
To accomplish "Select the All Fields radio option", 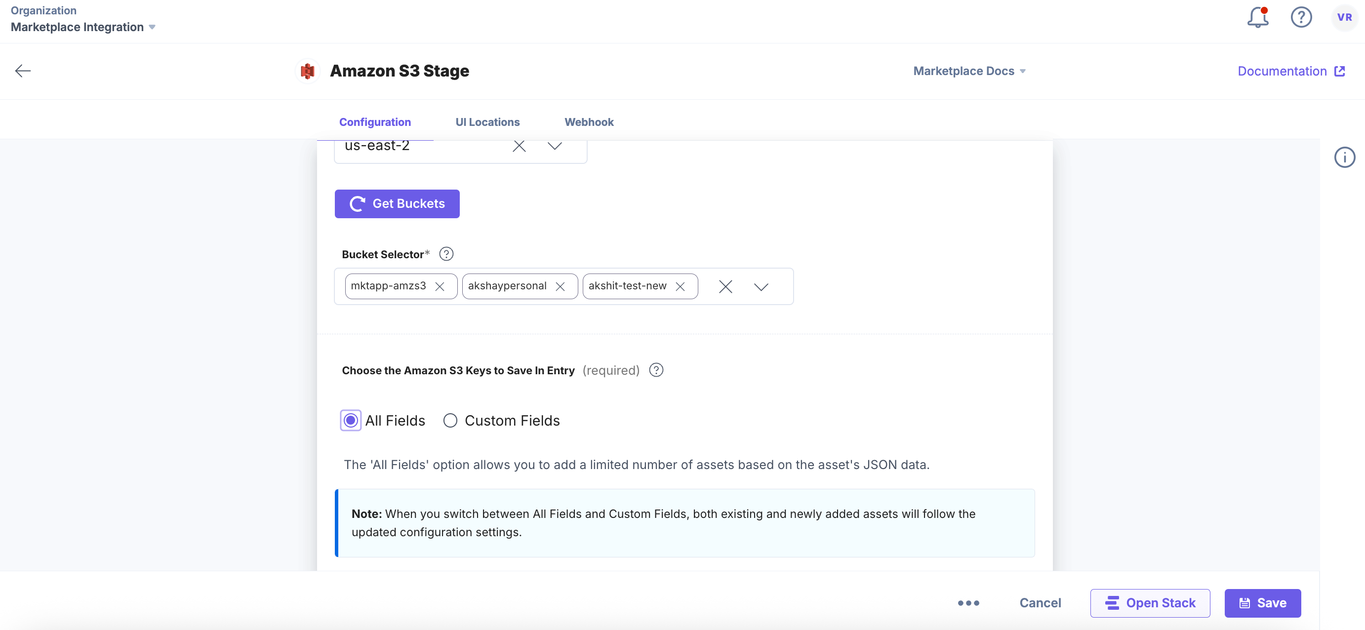I will pos(350,421).
